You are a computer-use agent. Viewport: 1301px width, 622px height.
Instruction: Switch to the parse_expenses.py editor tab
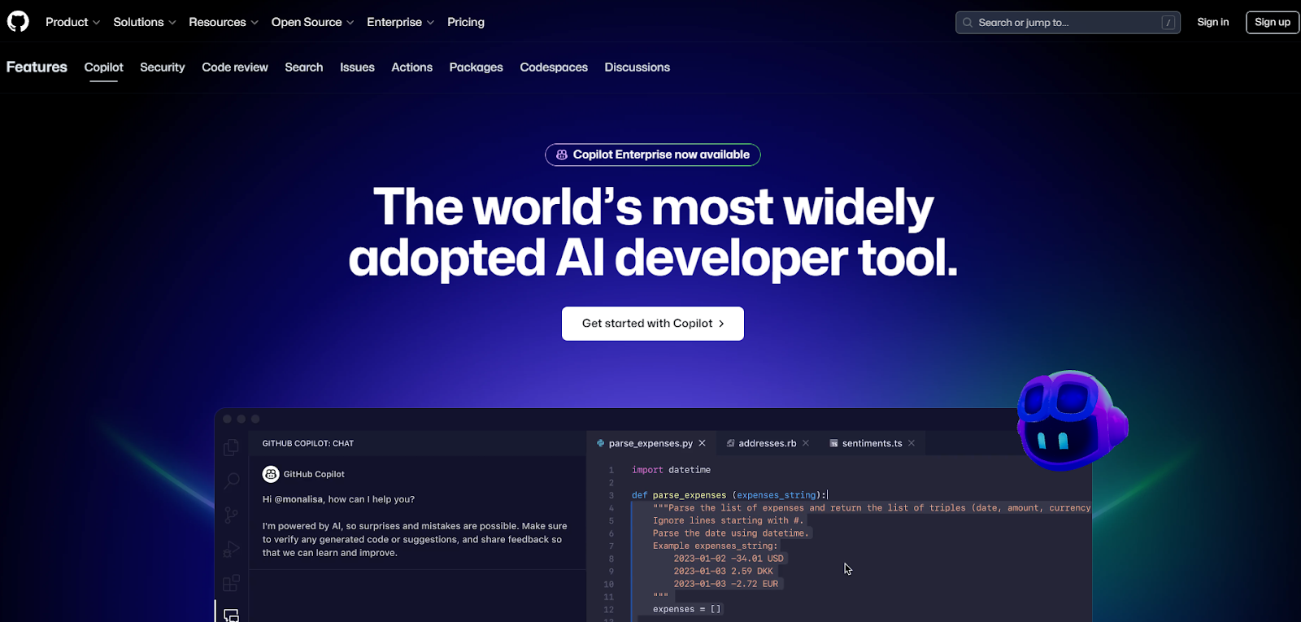(650, 443)
